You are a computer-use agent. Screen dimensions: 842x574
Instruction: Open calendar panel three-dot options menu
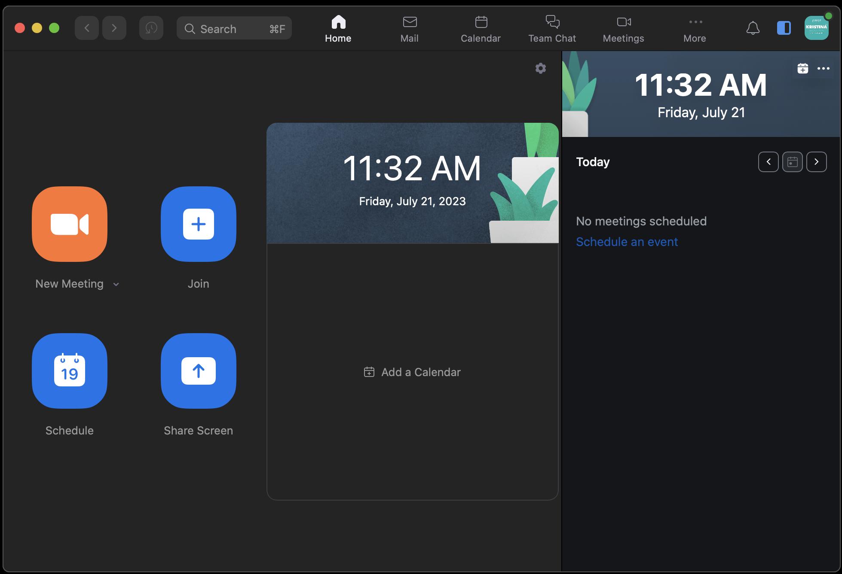[x=823, y=68]
